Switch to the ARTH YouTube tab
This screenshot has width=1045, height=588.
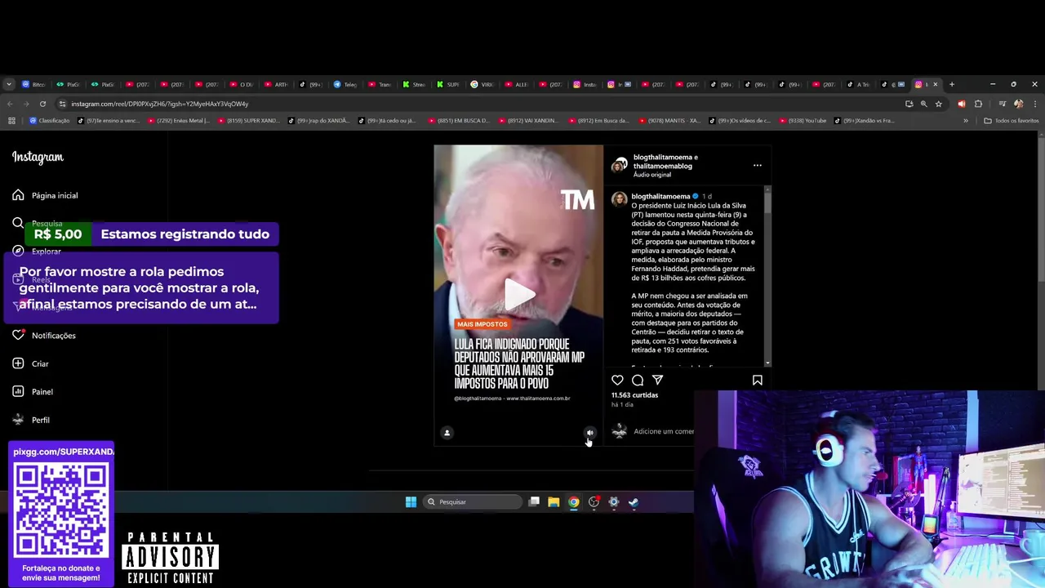(x=276, y=84)
